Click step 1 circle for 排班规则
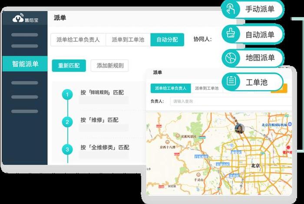Viewport: 304px width, 204px height. [x=67, y=94]
